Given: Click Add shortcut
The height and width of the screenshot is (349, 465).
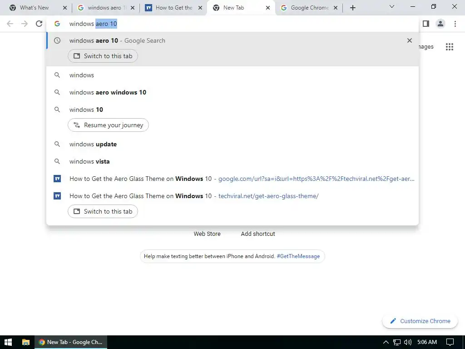Looking at the screenshot, I should [x=258, y=234].
